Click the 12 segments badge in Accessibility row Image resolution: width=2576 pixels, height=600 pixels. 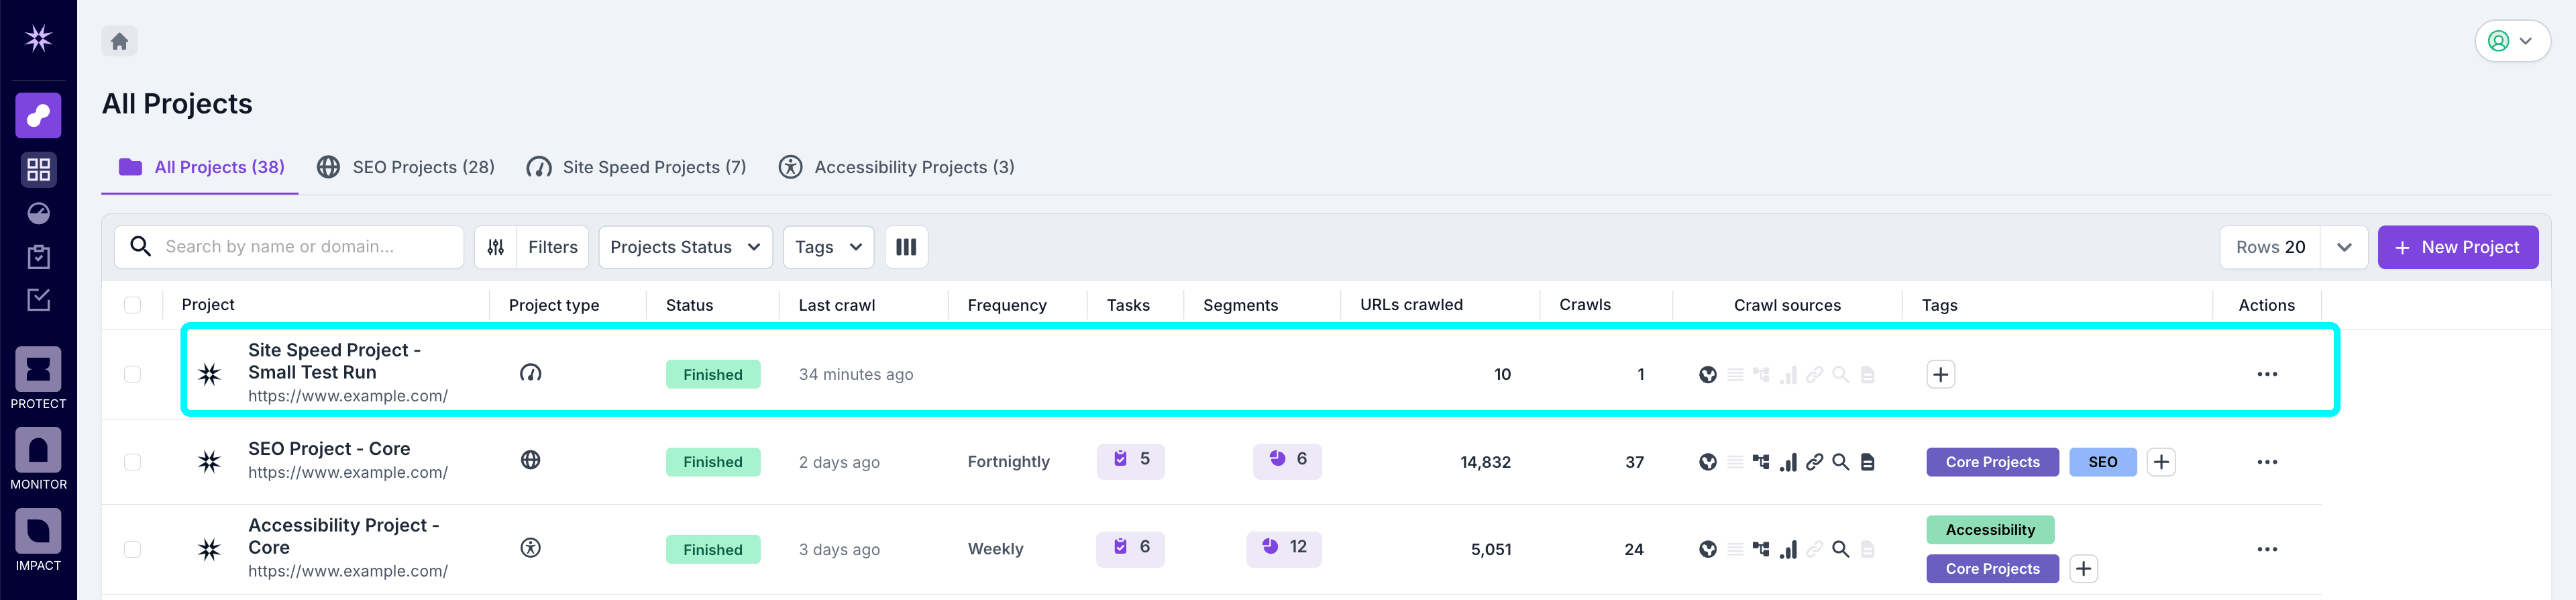point(1284,548)
